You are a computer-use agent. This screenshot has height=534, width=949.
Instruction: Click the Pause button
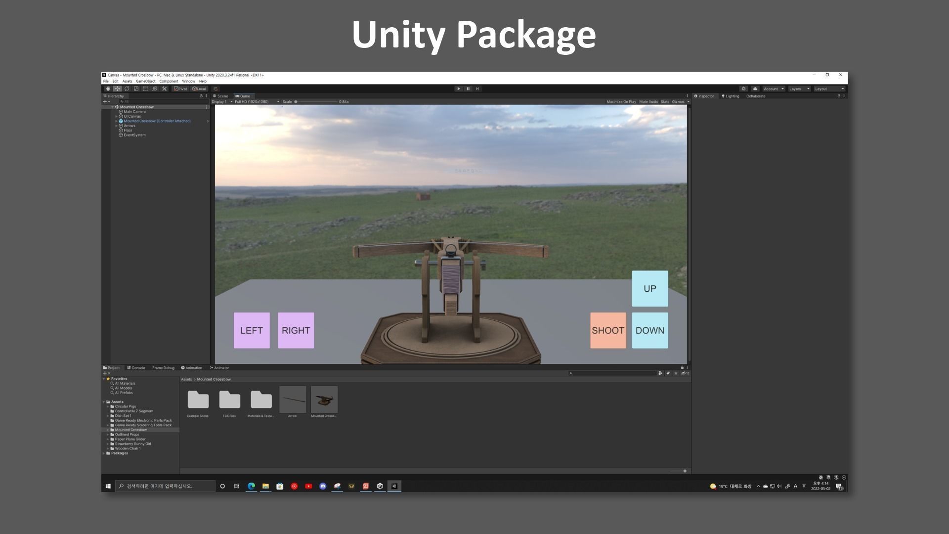point(468,89)
